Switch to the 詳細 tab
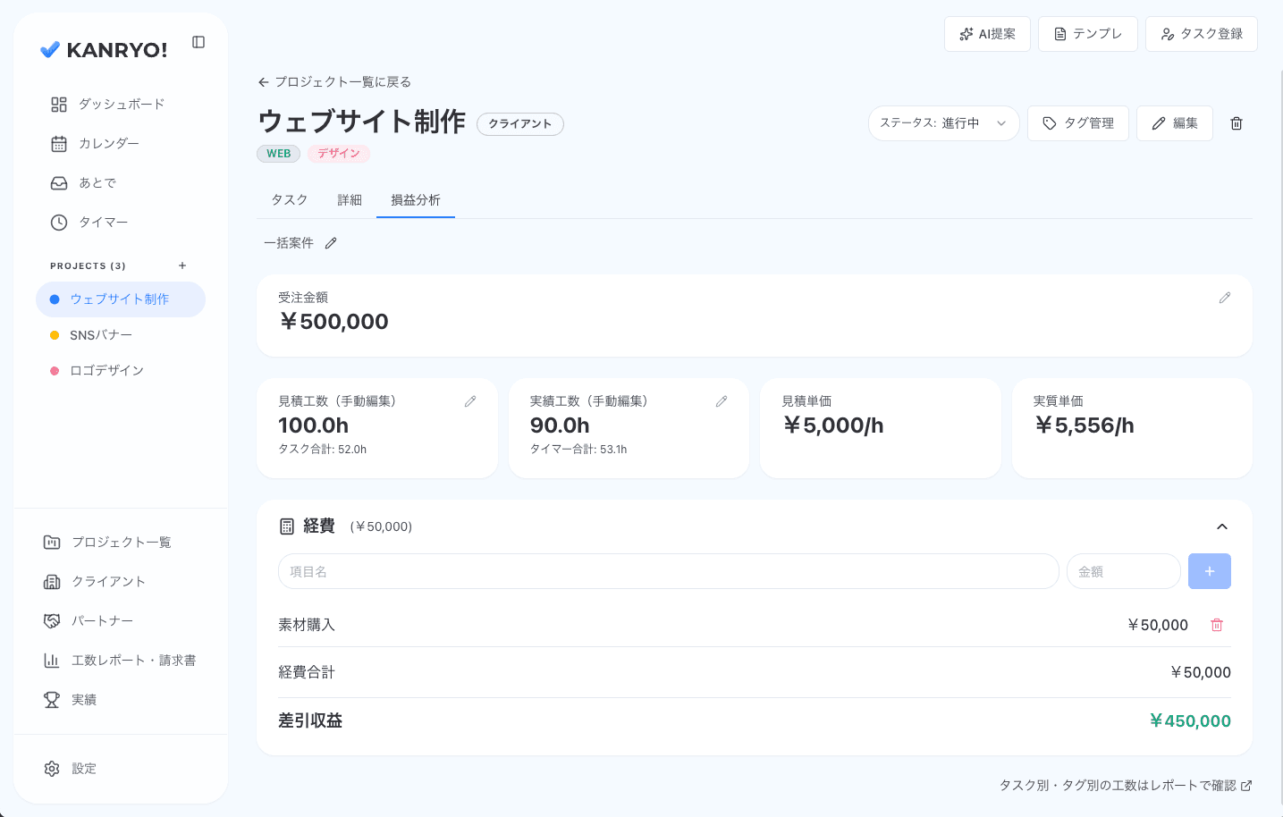This screenshot has width=1283, height=817. click(350, 199)
